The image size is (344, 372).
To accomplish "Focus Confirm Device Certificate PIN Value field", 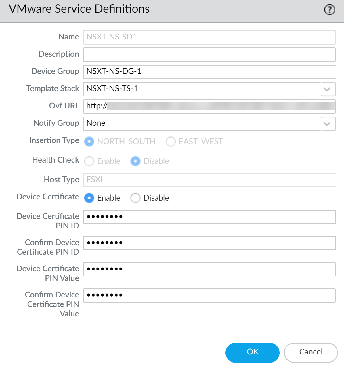I will [x=209, y=295].
